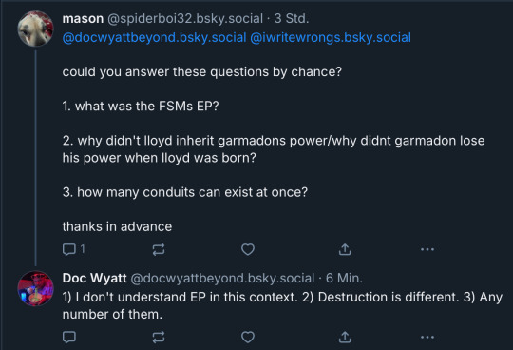This screenshot has width=513, height=350.
Task: Share mason's post via upload icon
Action: pyautogui.click(x=345, y=249)
